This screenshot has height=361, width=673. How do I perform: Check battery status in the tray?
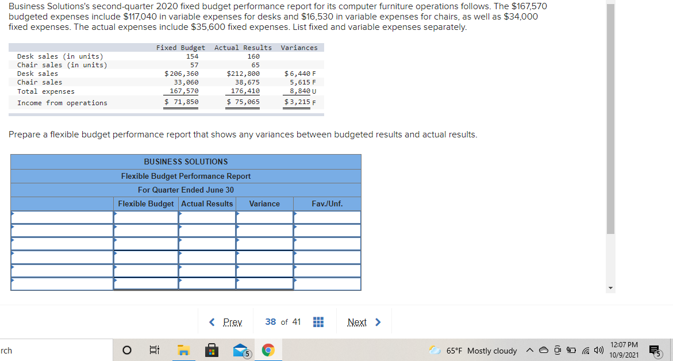click(x=571, y=350)
